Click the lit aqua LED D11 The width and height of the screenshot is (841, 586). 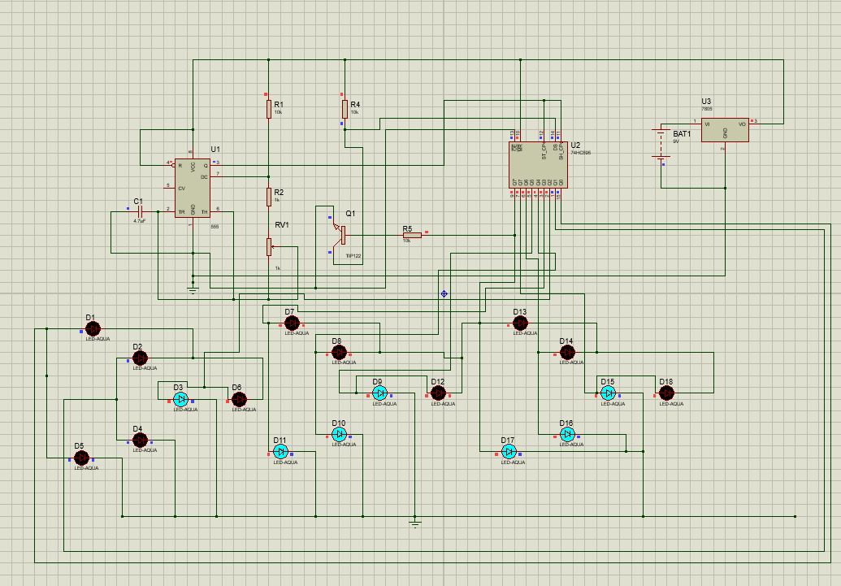point(280,452)
